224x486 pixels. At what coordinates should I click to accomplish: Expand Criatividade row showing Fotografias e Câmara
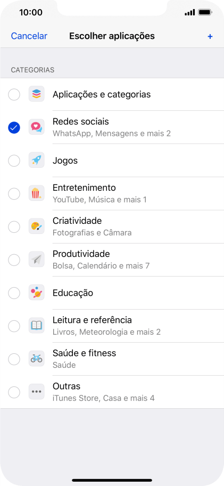pos(112,226)
